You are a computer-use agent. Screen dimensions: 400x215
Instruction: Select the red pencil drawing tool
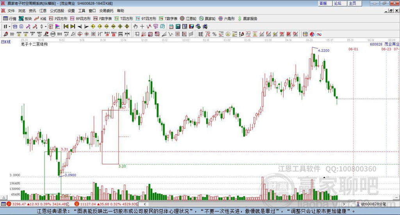pos(5,34)
